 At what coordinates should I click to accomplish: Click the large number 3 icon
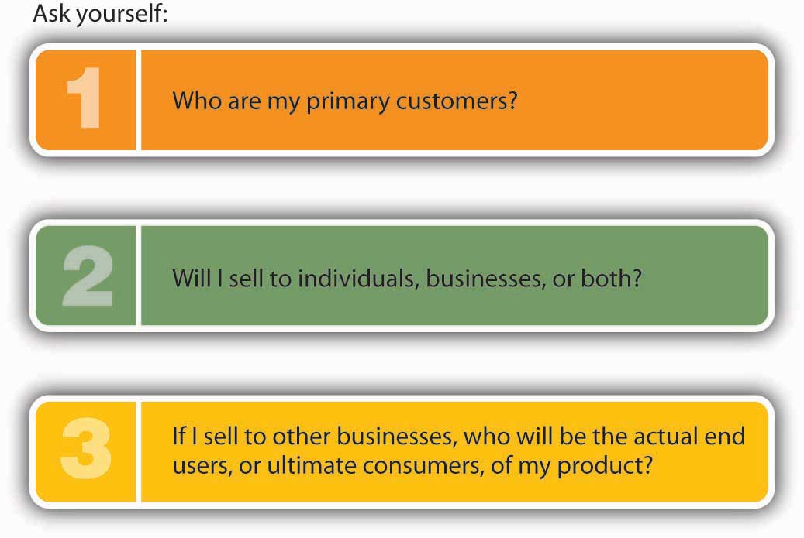point(86,448)
